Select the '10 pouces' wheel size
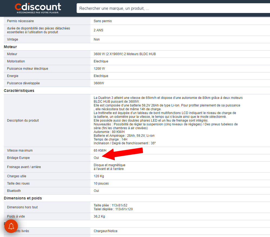Image resolution: width=270 pixels, height=237 pixels. [x=101, y=183]
